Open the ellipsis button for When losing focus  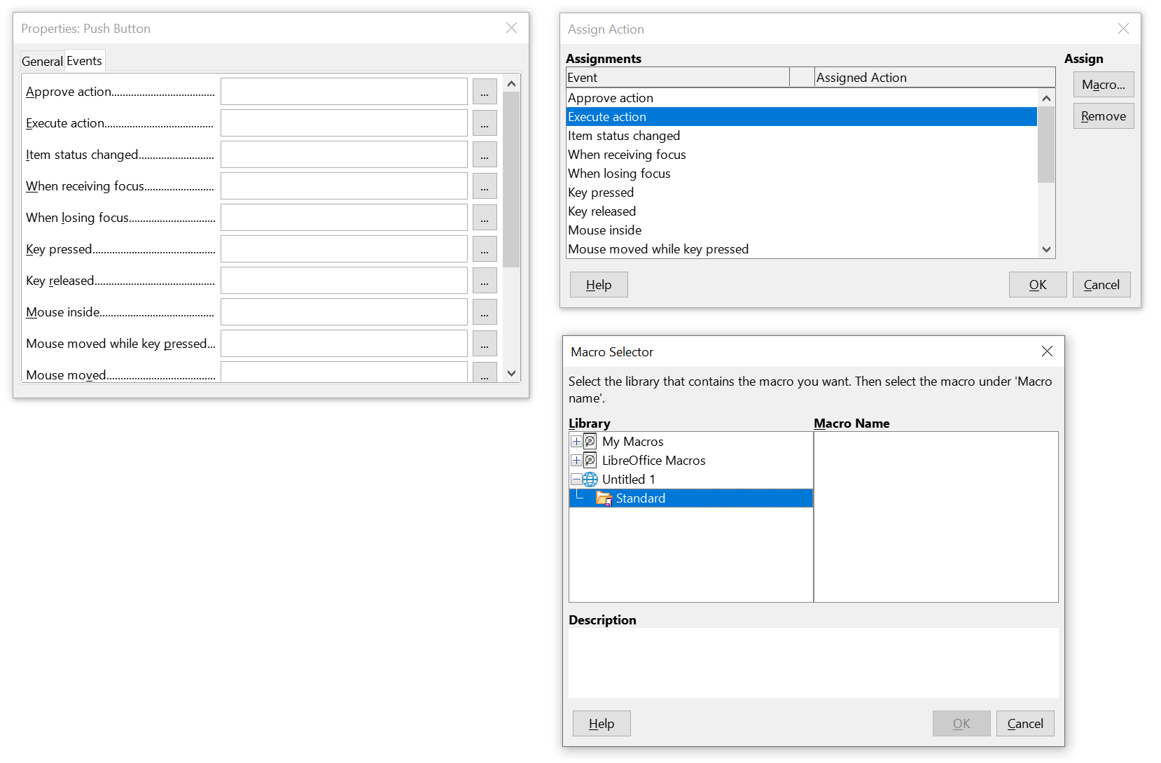click(485, 218)
